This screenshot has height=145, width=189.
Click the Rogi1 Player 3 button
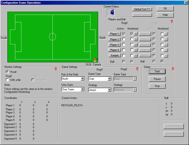114,45
